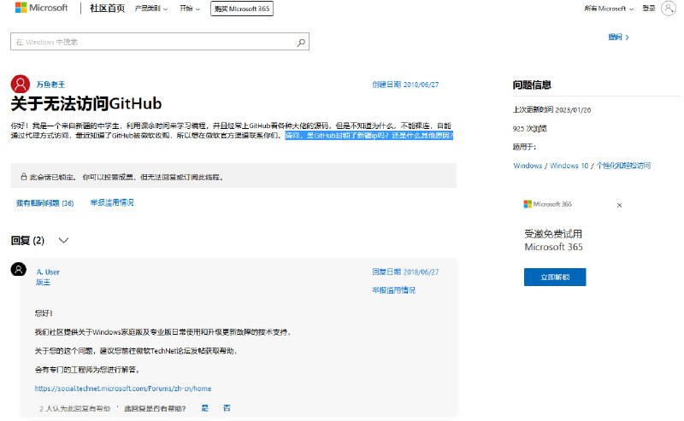Click 万鱼老王's red avatar icon

click(20, 84)
